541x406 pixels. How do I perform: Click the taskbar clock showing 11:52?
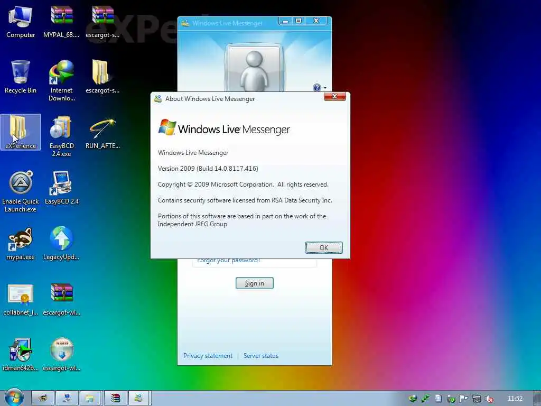[515, 399]
